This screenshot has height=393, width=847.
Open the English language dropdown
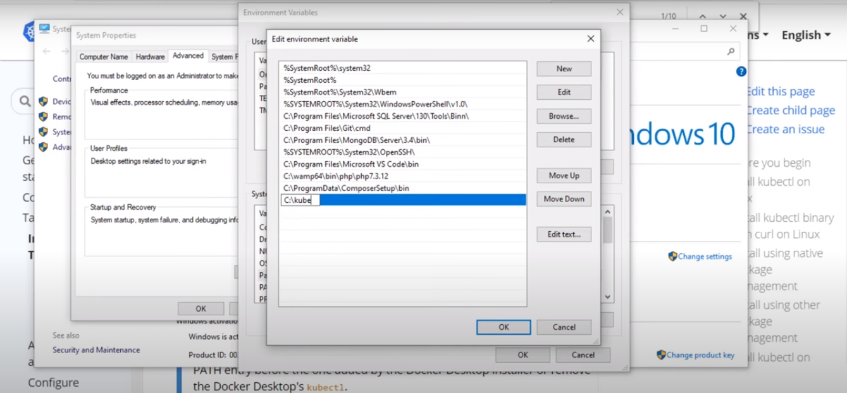point(805,35)
